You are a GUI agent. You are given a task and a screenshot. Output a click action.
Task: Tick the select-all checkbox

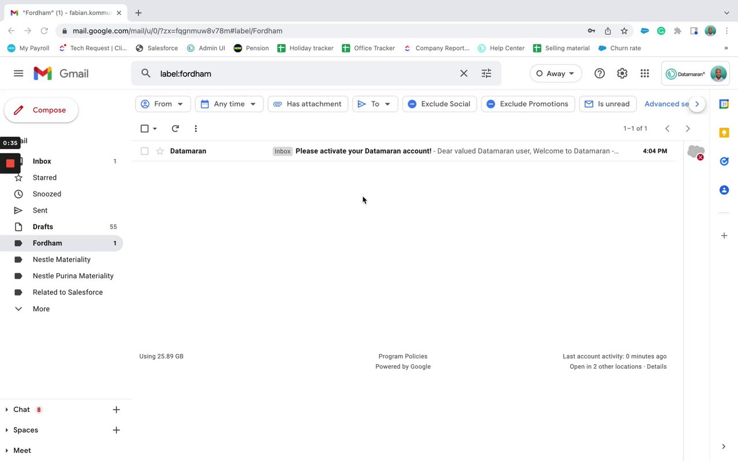click(145, 129)
